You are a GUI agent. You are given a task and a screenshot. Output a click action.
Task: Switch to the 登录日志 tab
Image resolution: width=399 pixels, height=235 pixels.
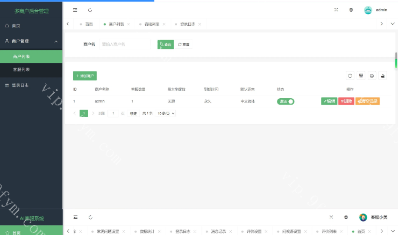point(188,24)
